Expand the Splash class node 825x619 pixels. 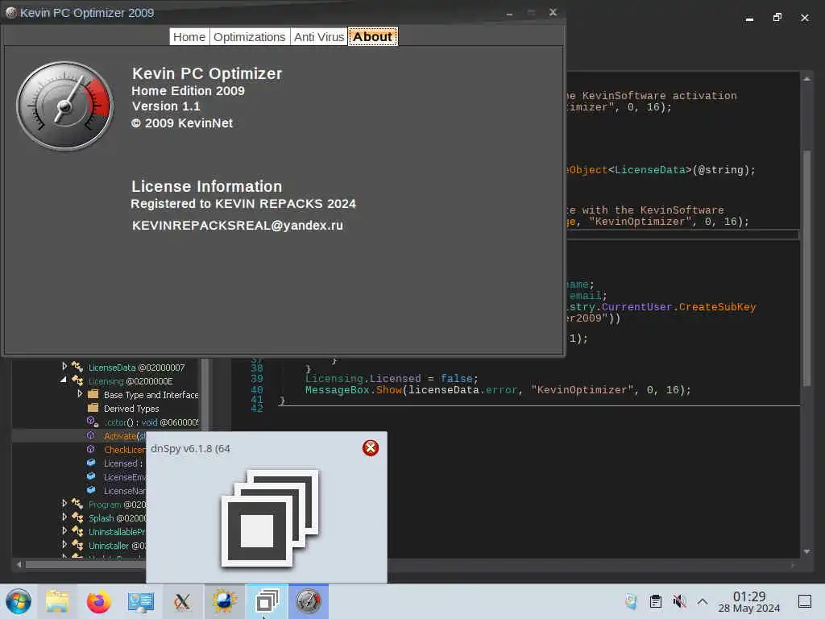tap(64, 517)
